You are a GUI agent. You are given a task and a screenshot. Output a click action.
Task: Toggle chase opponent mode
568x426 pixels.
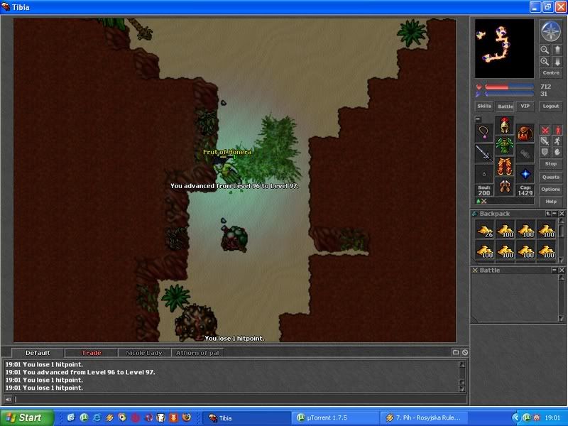tap(557, 141)
